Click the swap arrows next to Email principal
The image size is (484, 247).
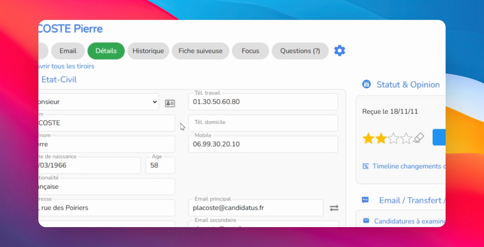334,208
